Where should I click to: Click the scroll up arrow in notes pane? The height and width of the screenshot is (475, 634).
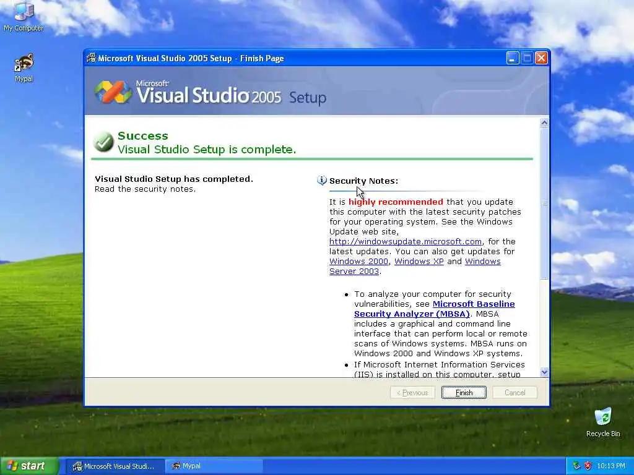pos(545,123)
